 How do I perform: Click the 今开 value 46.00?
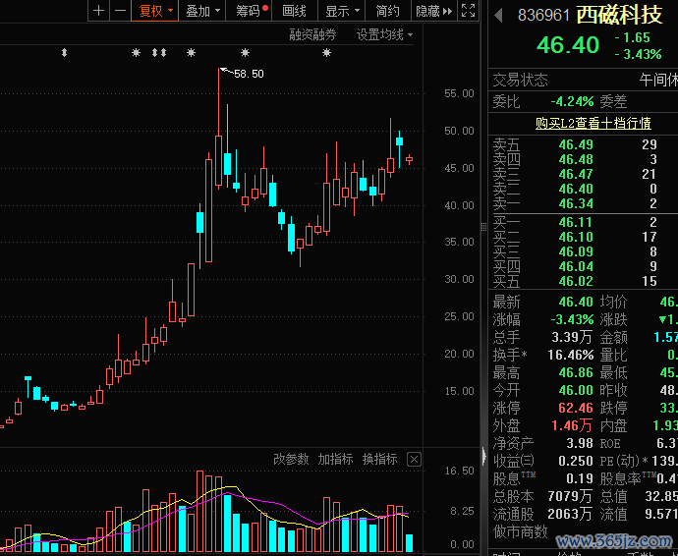pos(576,390)
